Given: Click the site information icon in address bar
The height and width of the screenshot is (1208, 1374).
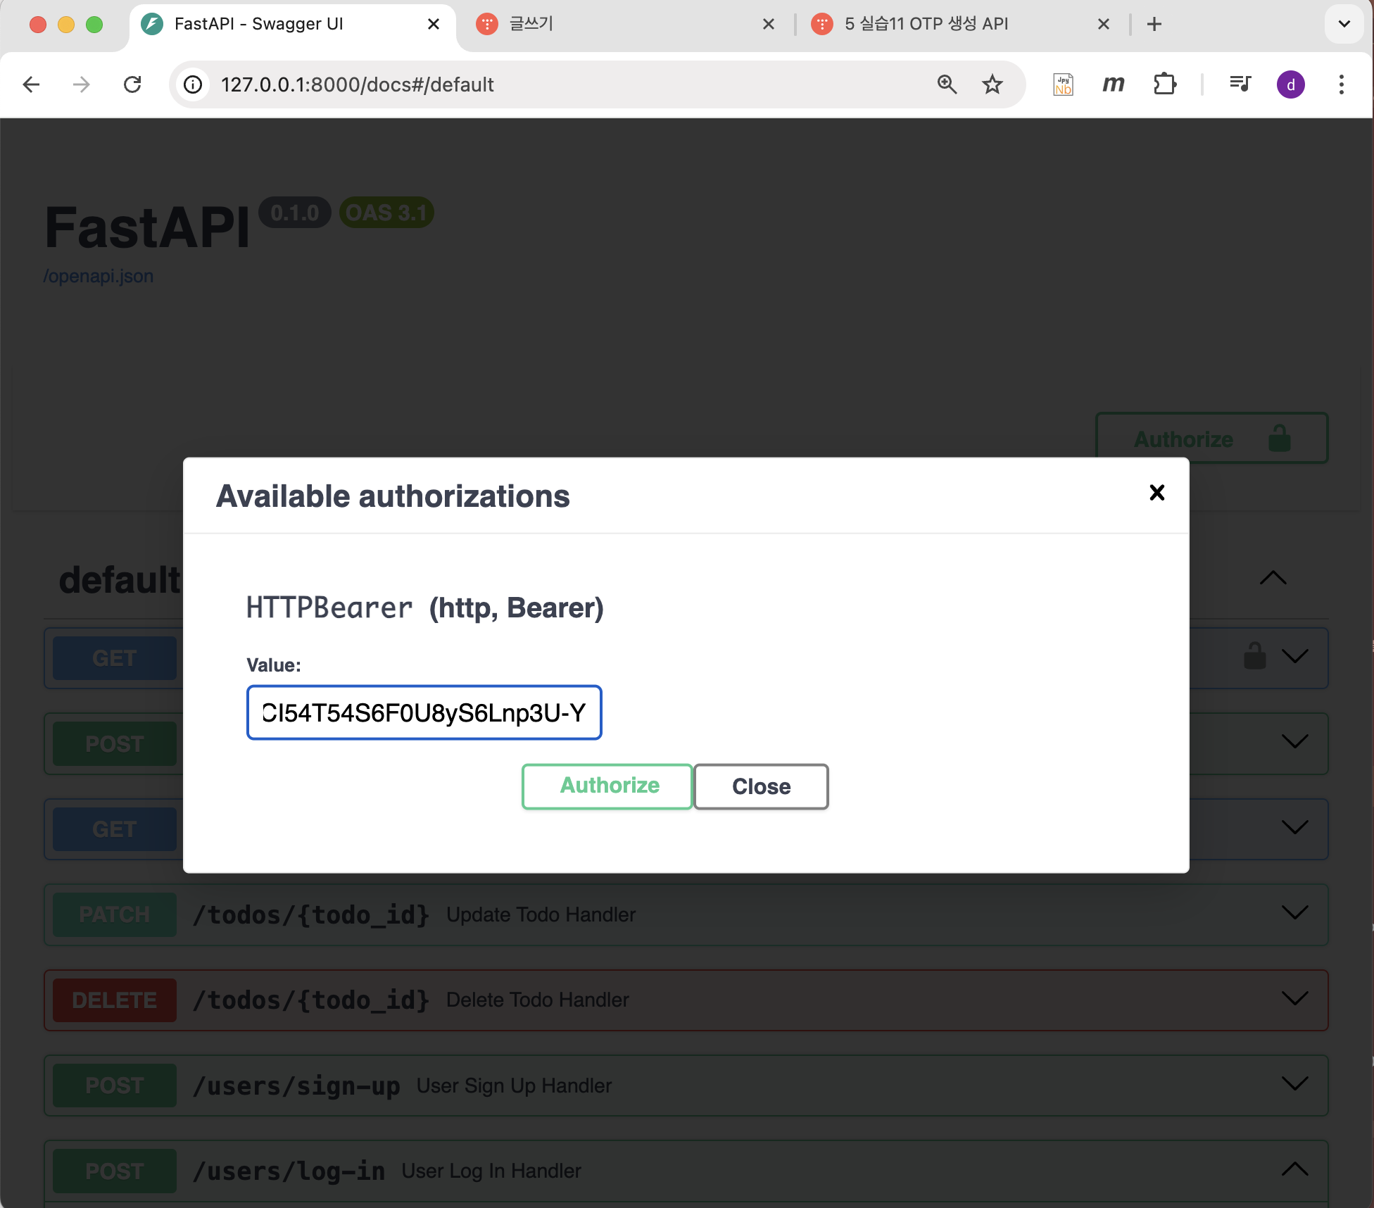Looking at the screenshot, I should click(x=193, y=84).
